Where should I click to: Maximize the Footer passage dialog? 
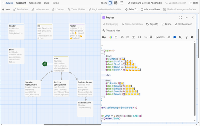coord(181,18)
